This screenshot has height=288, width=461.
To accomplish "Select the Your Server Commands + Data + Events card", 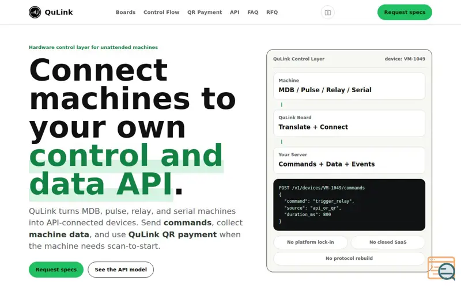I will pyautogui.click(x=349, y=160).
